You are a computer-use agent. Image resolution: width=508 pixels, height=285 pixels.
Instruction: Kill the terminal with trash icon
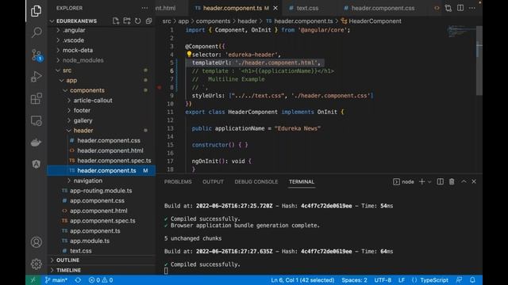452,181
